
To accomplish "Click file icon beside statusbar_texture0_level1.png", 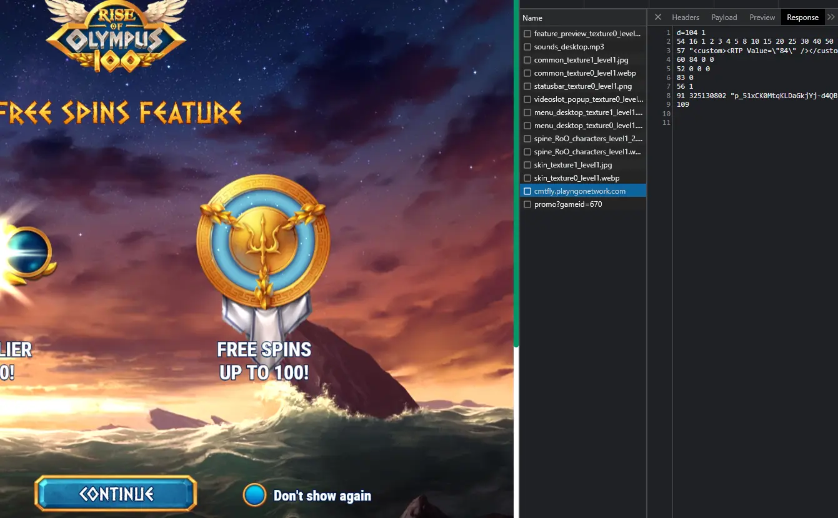I will click(527, 86).
